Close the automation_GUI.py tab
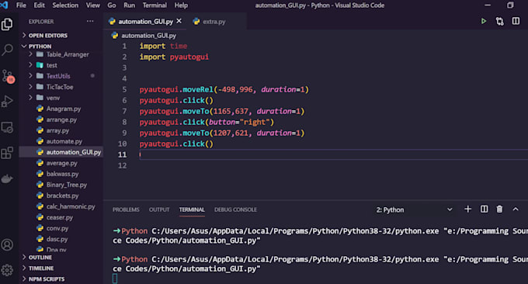528x284 pixels. point(179,21)
